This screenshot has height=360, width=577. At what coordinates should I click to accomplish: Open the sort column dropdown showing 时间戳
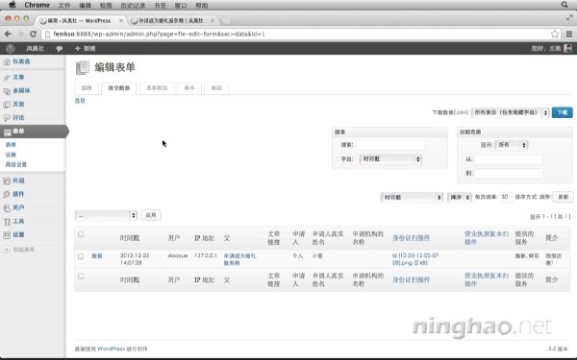pyautogui.click(x=412, y=198)
